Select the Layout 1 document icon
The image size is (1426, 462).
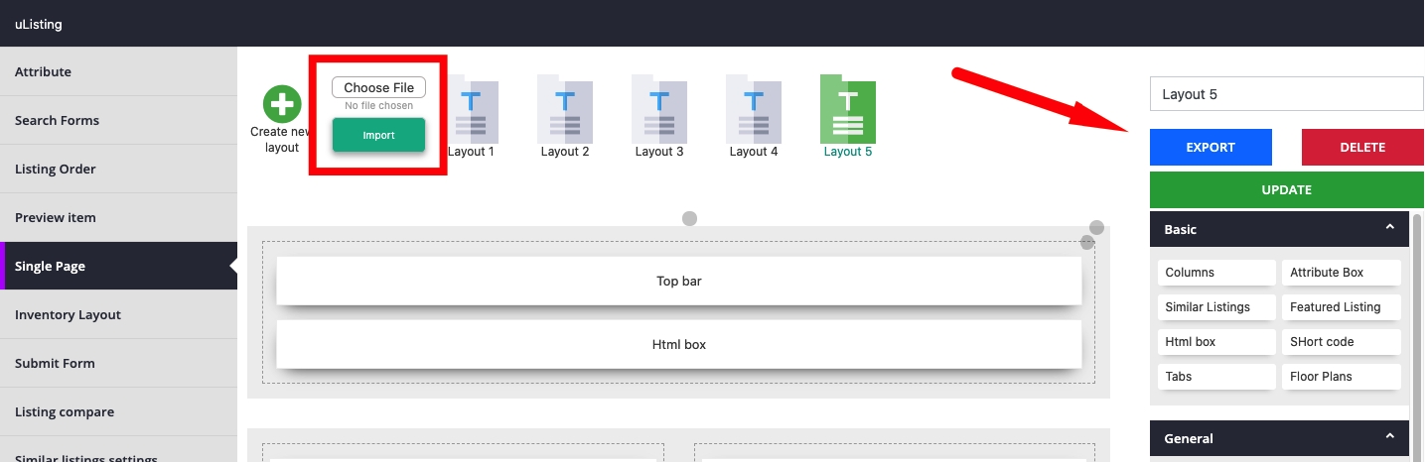[x=473, y=109]
